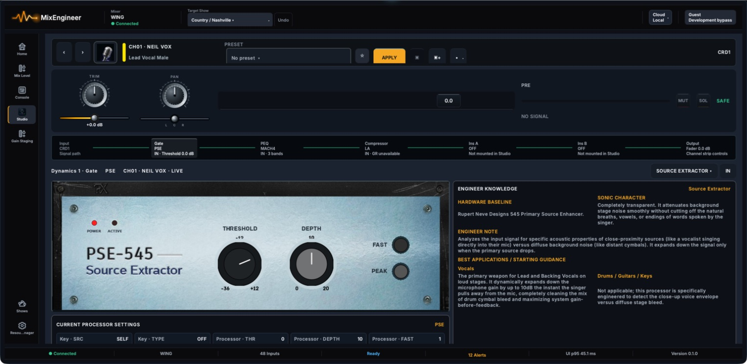Click the PAN rotary knob
747x364 pixels.
click(x=174, y=96)
